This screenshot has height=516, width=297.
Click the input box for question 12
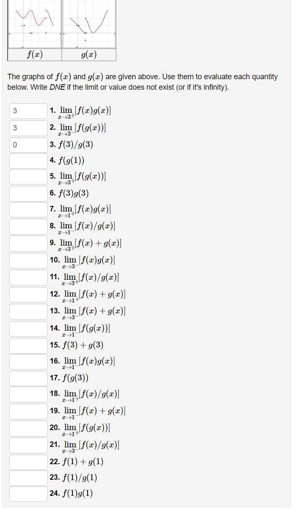(28, 294)
